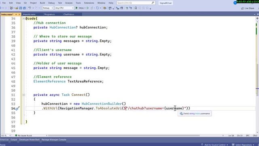Click Add to Source Control in the status bar
The width and height of the screenshot is (259, 146).
point(215,145)
